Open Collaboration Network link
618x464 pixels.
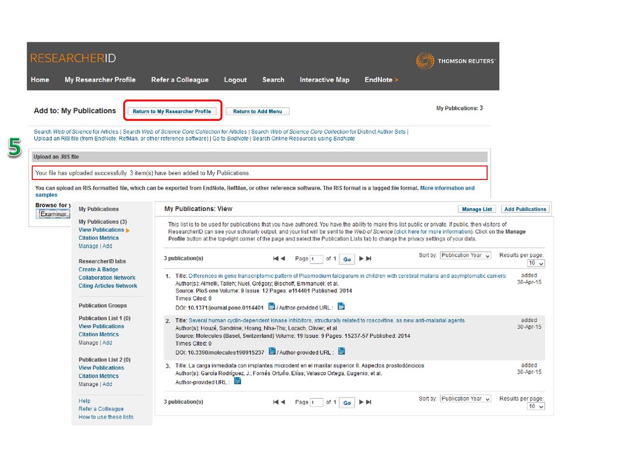[107, 278]
